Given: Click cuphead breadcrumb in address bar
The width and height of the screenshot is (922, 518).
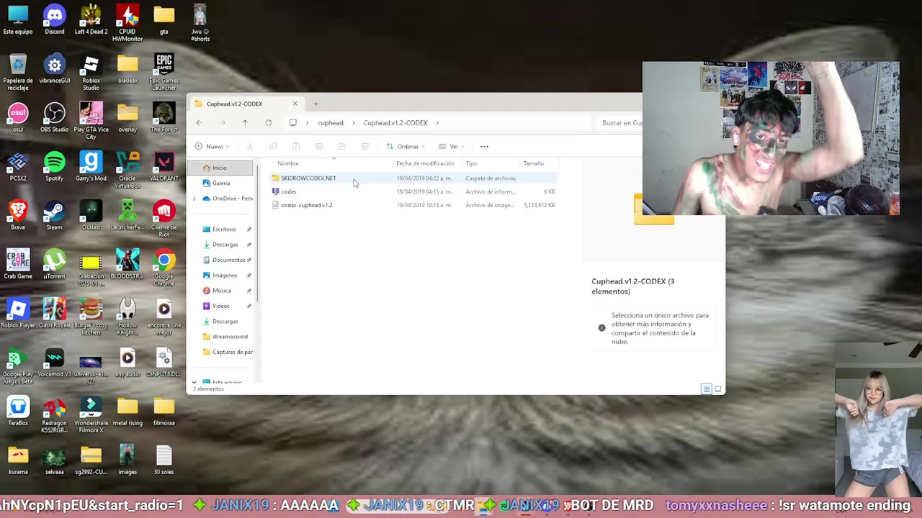Looking at the screenshot, I should pyautogui.click(x=330, y=123).
